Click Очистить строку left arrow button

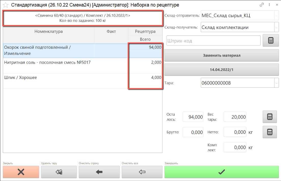click(99, 172)
